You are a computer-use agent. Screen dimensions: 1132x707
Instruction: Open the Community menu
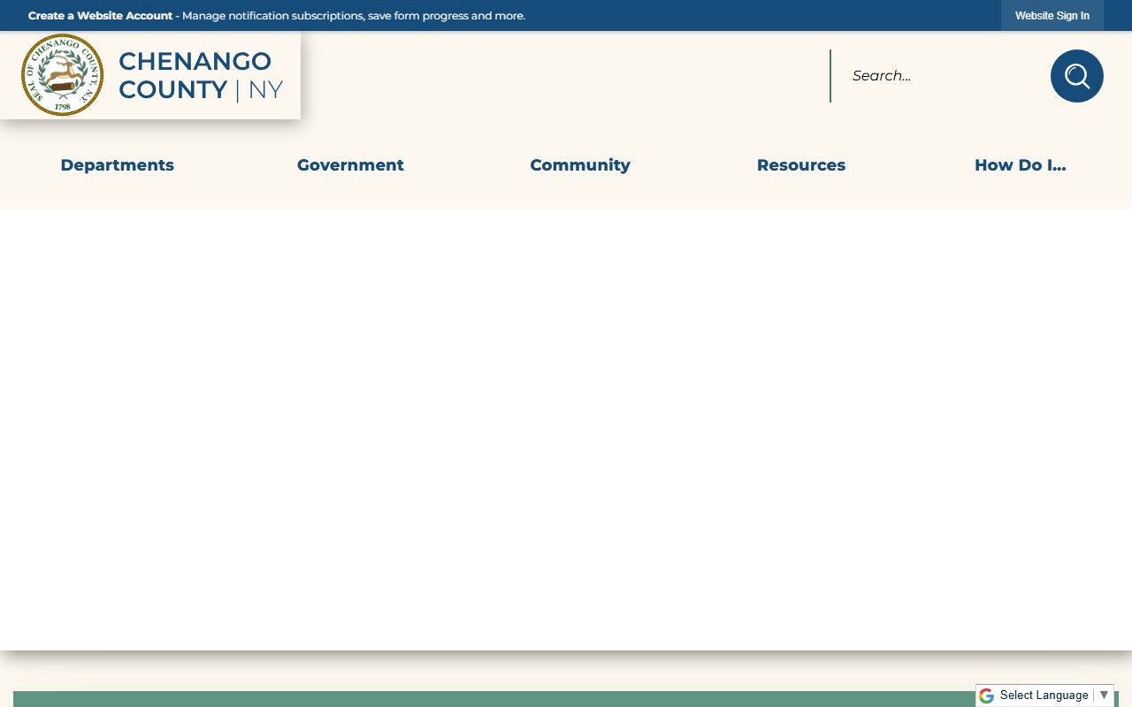[580, 165]
